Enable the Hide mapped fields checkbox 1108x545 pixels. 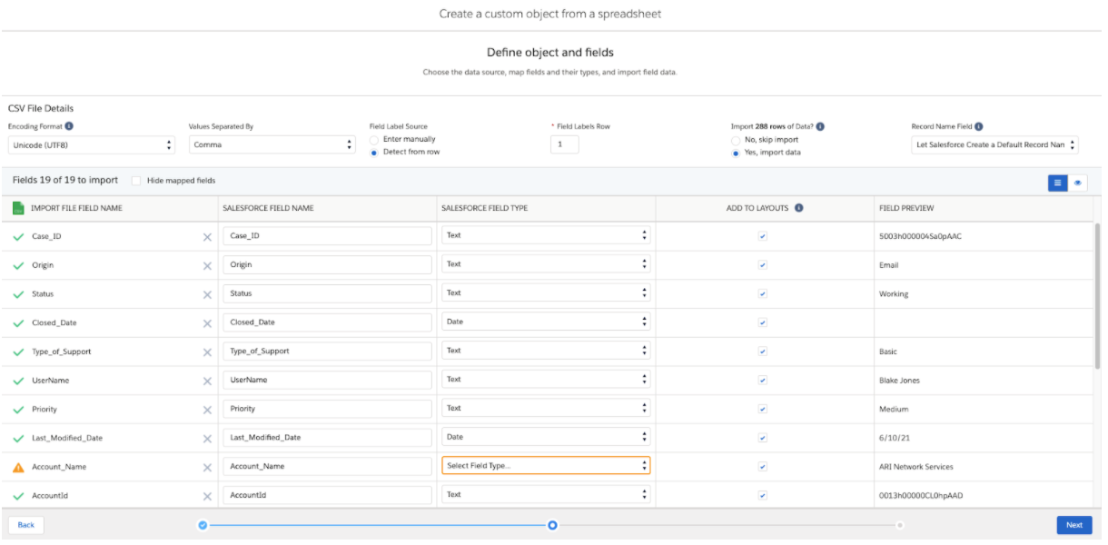pos(136,181)
